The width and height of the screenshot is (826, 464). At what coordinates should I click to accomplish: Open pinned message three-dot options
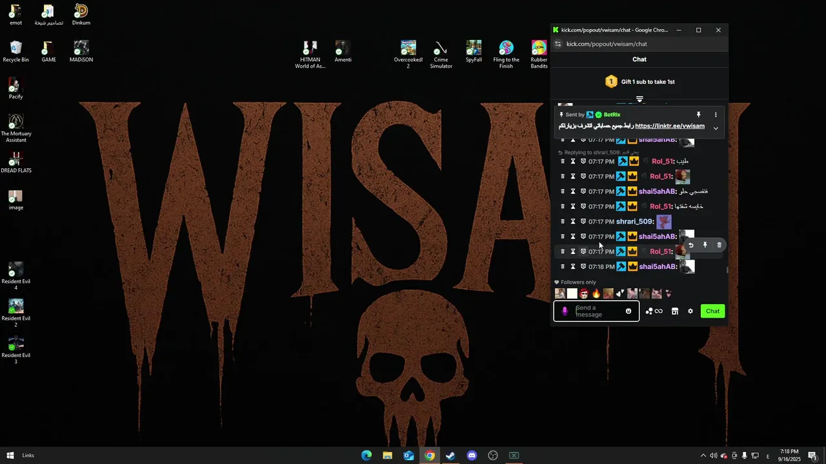coord(716,115)
